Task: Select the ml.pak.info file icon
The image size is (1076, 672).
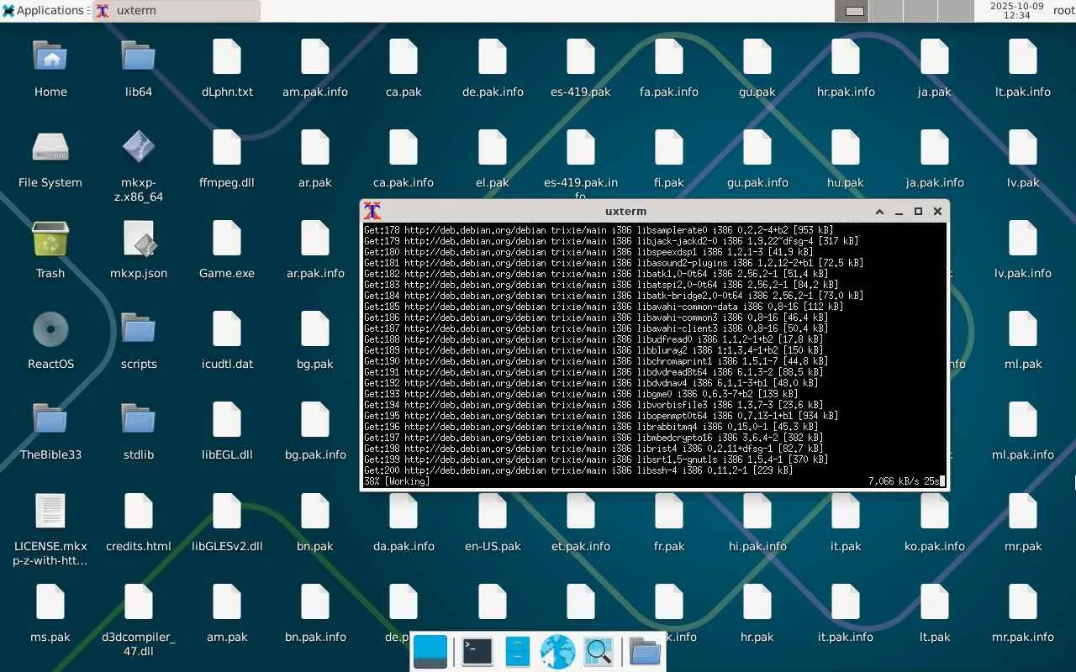Action: tap(1023, 420)
